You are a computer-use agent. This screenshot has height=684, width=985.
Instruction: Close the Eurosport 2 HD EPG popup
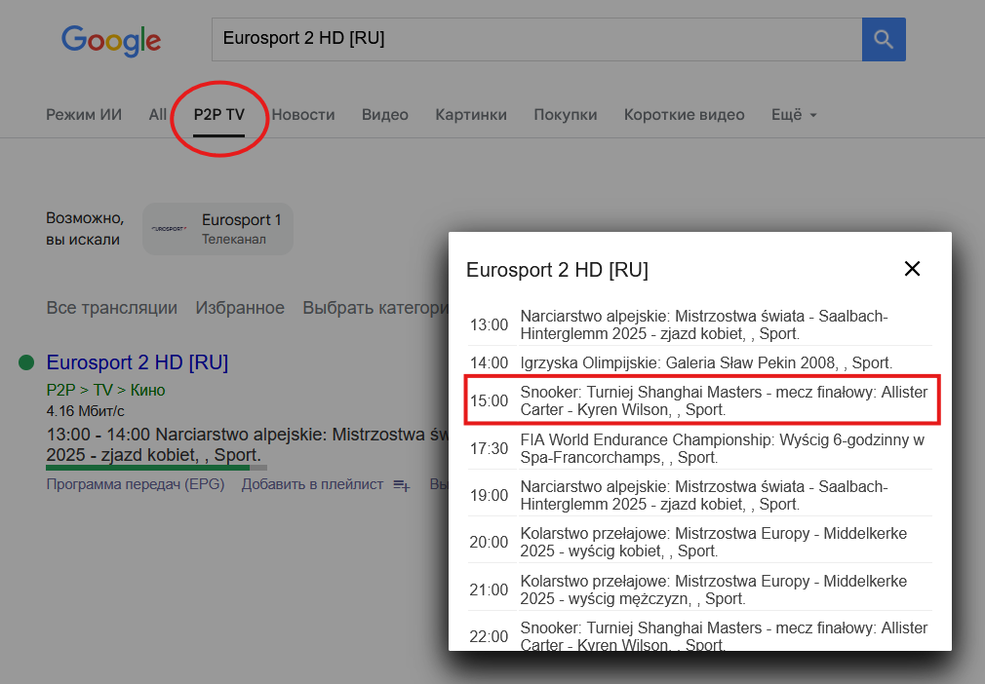point(912,269)
